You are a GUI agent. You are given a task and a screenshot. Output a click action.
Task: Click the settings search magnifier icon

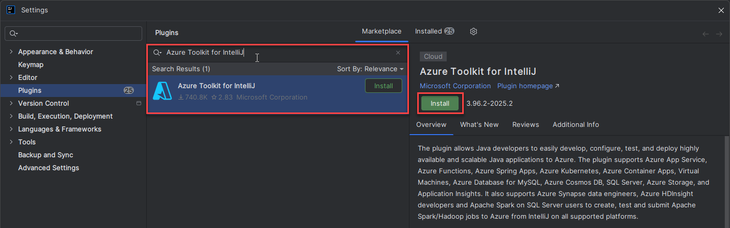click(13, 34)
